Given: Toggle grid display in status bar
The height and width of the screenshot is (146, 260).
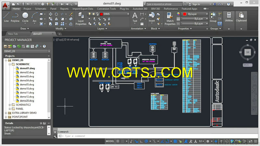Looking at the screenshot, I should coord(118,141).
